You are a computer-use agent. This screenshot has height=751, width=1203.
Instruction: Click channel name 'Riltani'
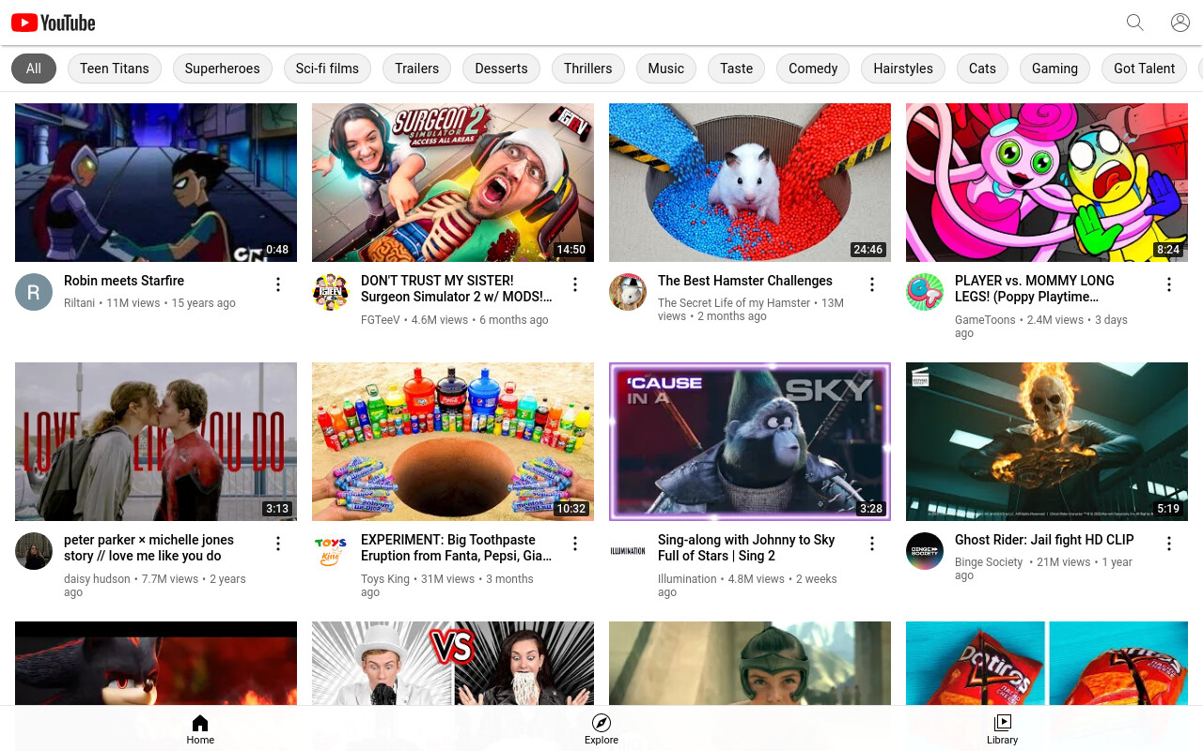click(79, 303)
